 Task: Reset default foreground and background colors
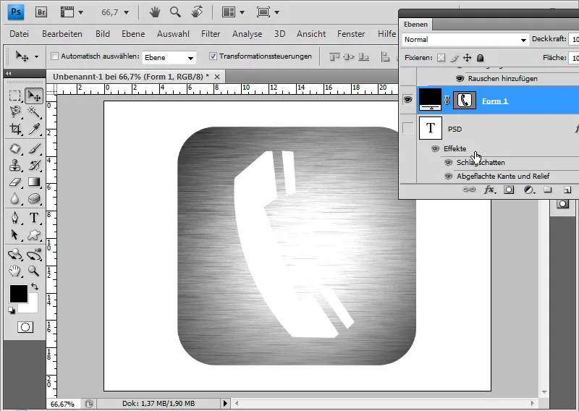click(12, 310)
